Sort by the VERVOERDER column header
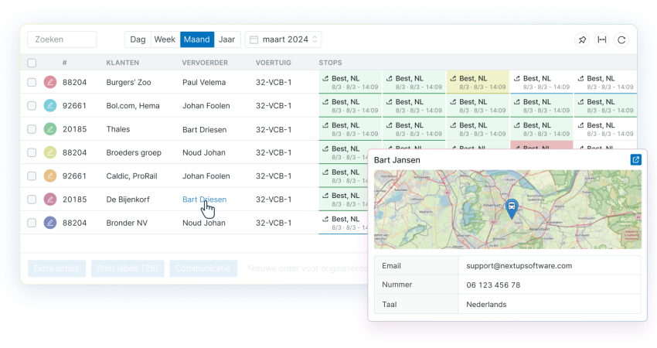The width and height of the screenshot is (657, 348). point(205,63)
